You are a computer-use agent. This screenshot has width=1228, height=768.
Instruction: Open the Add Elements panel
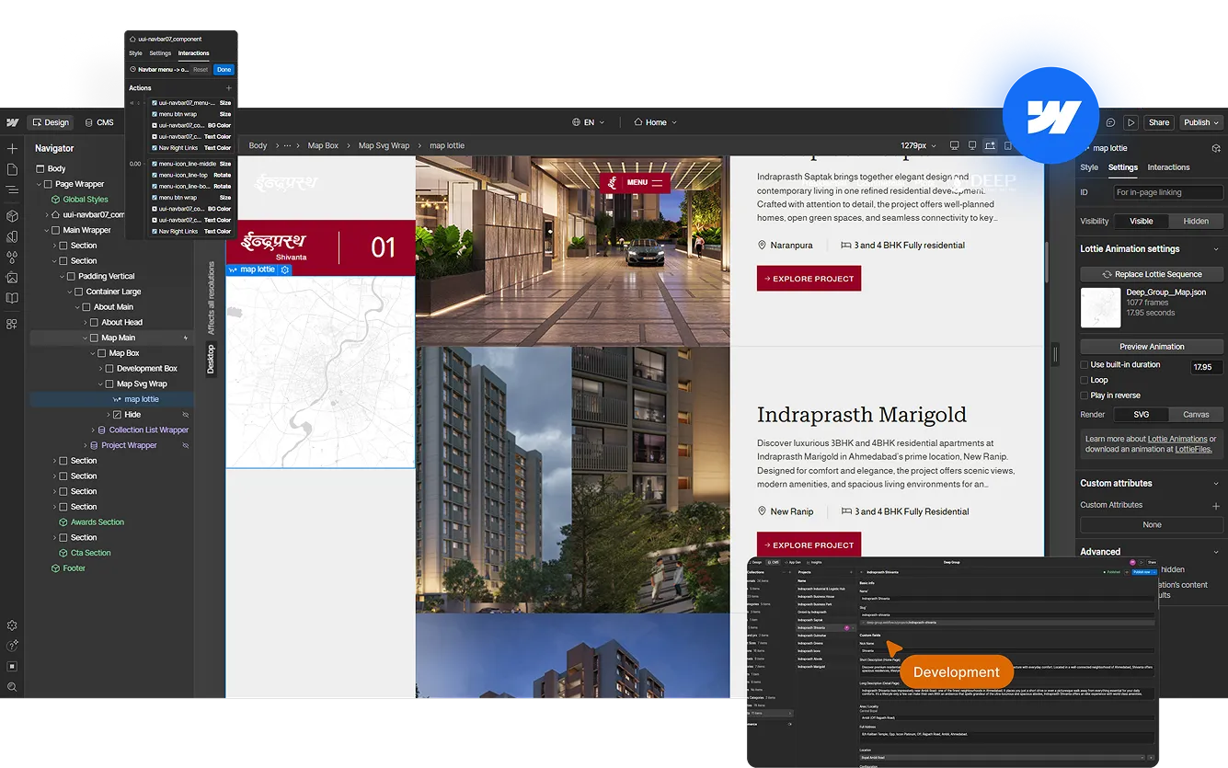point(12,149)
